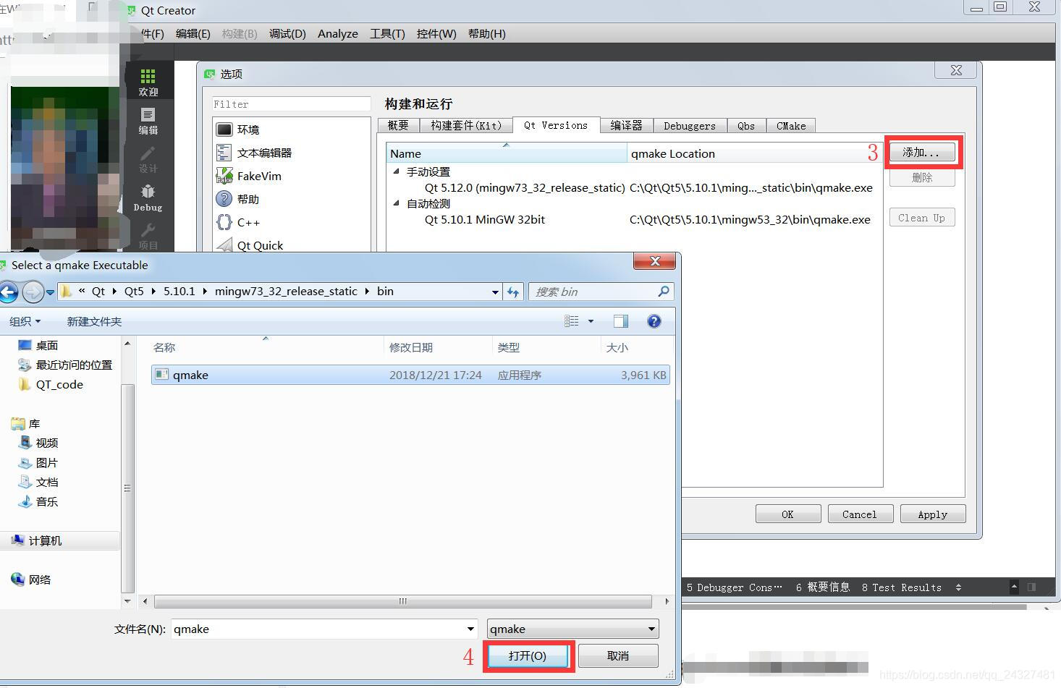Select the 文本编辑器 options category
The image size is (1061, 688).
(254, 153)
